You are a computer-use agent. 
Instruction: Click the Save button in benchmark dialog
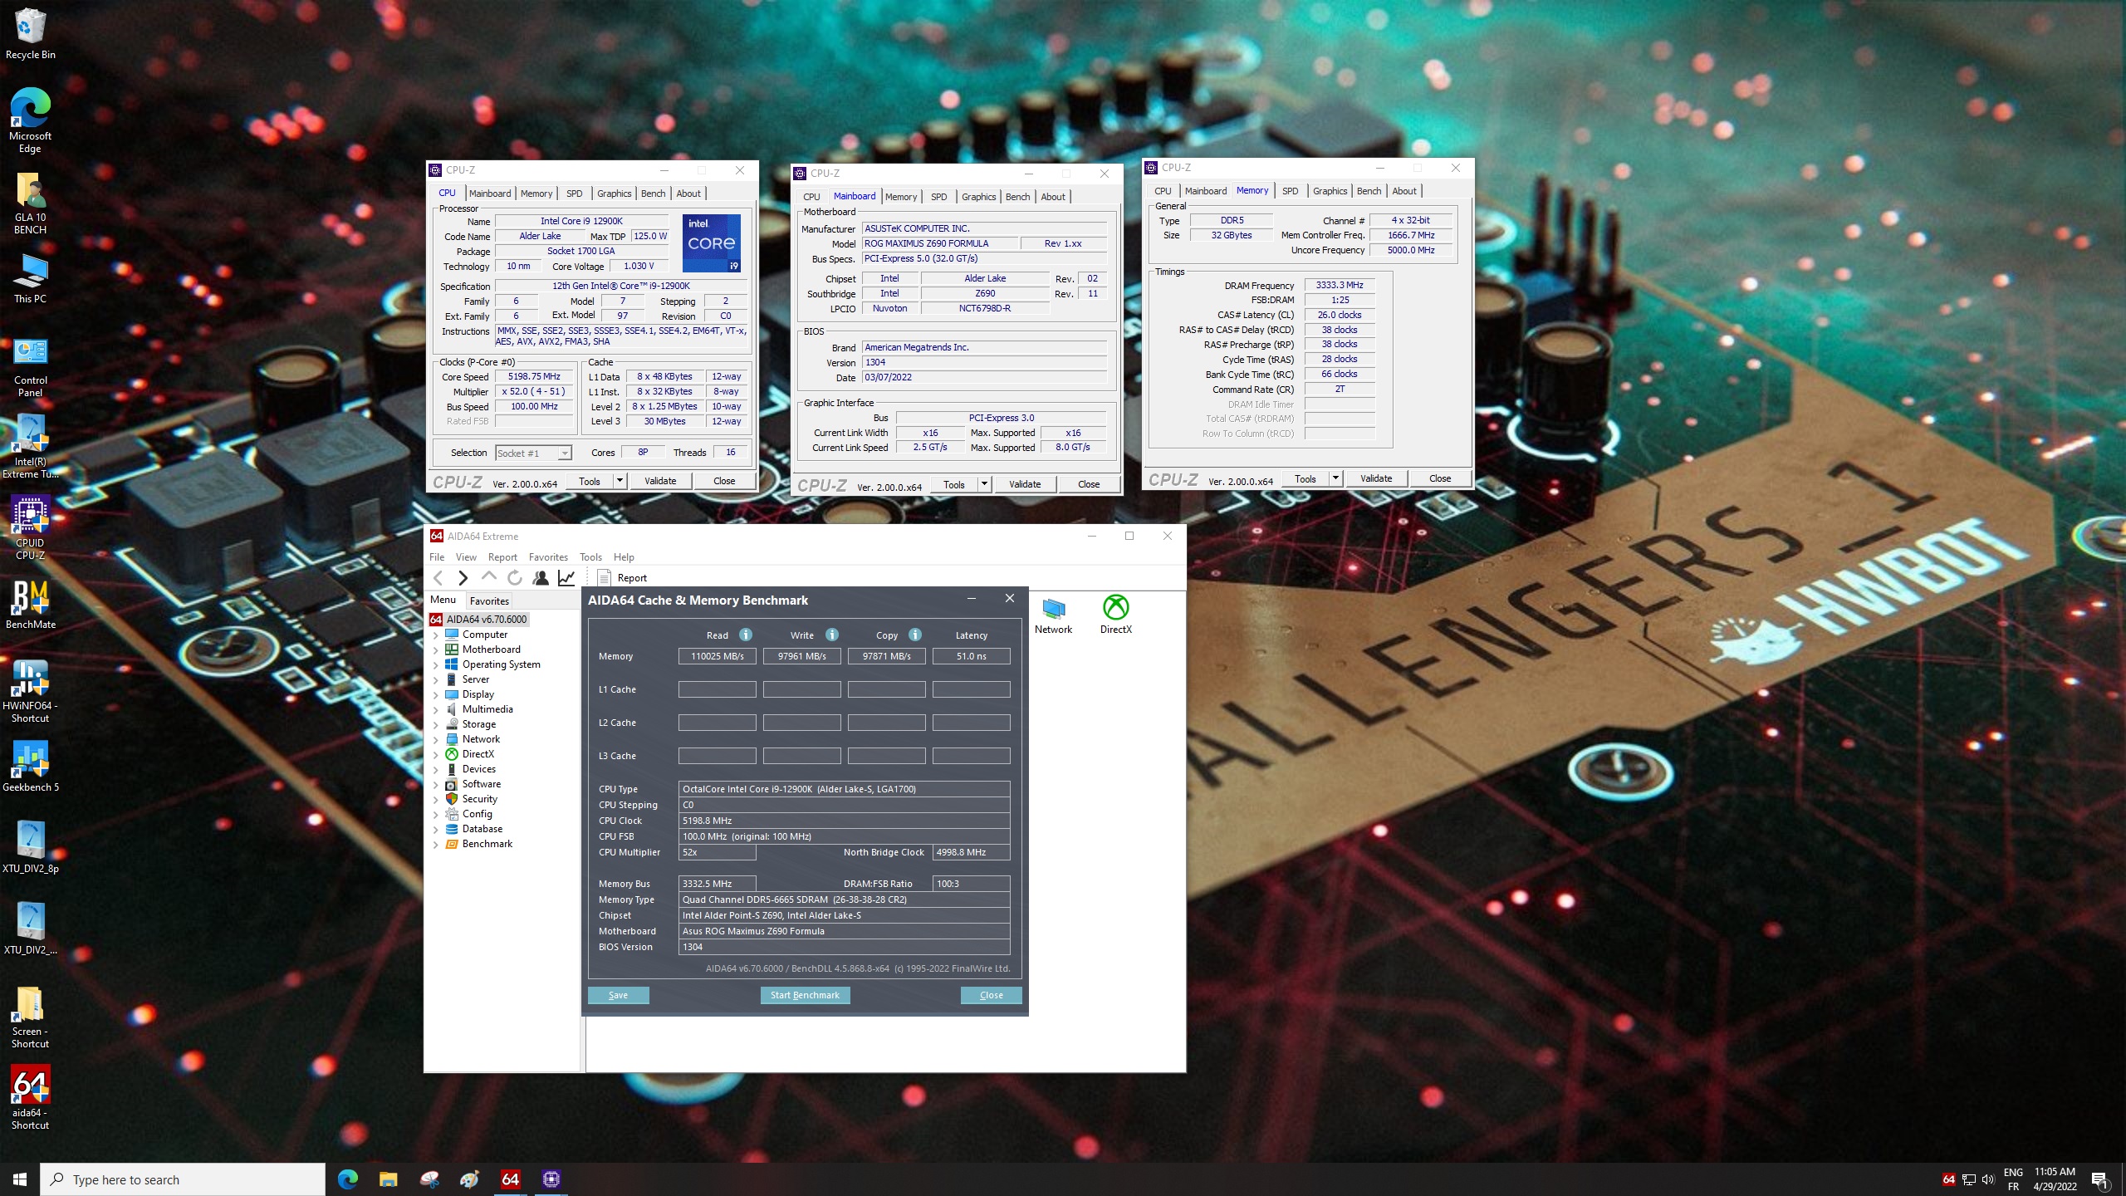click(618, 995)
